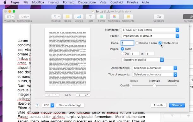Click the Da start page field
Image resolution: width=193 pixels, height=122 pixels.
point(135,54)
